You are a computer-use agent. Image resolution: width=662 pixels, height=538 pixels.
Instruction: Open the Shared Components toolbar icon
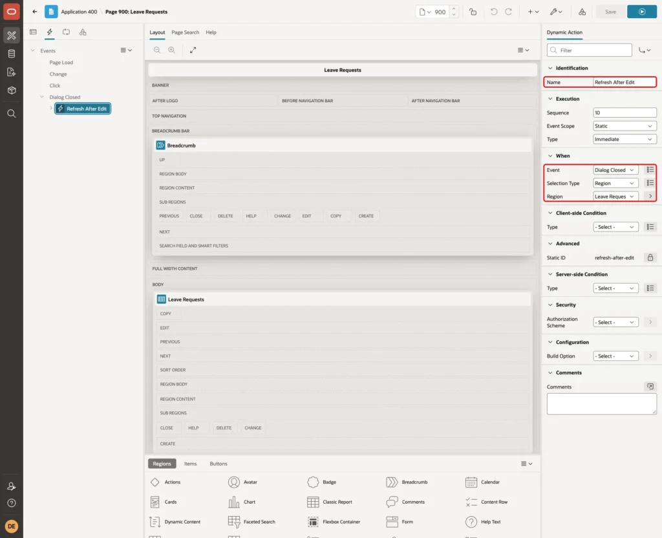point(582,12)
